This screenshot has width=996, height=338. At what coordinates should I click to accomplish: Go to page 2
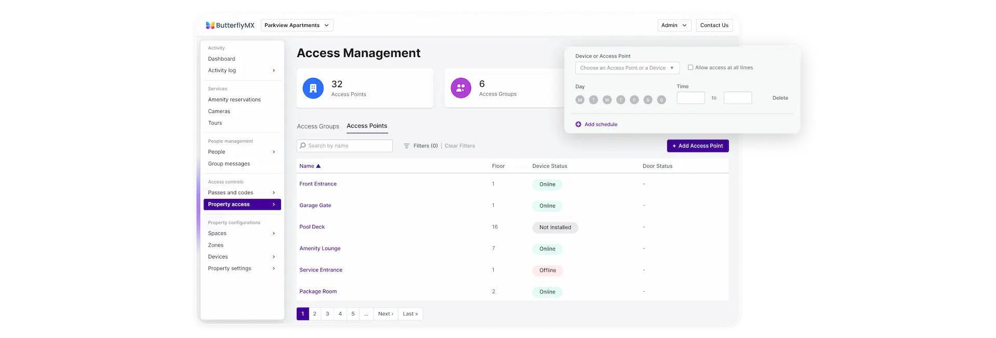click(315, 314)
